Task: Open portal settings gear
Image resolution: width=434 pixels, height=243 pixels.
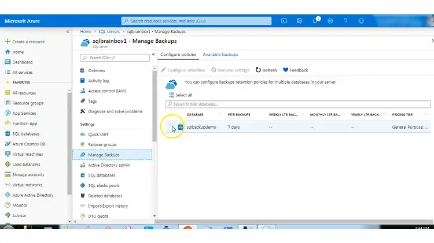Action: point(330,21)
